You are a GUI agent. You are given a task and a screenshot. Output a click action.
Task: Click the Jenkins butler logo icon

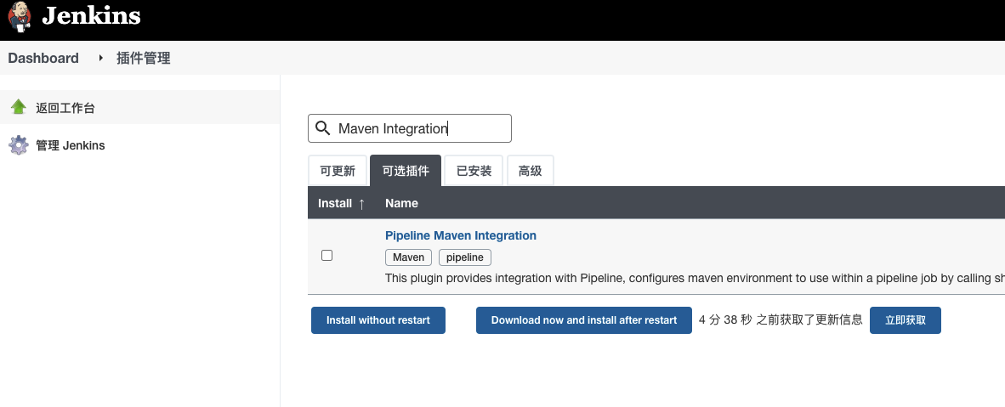[20, 16]
